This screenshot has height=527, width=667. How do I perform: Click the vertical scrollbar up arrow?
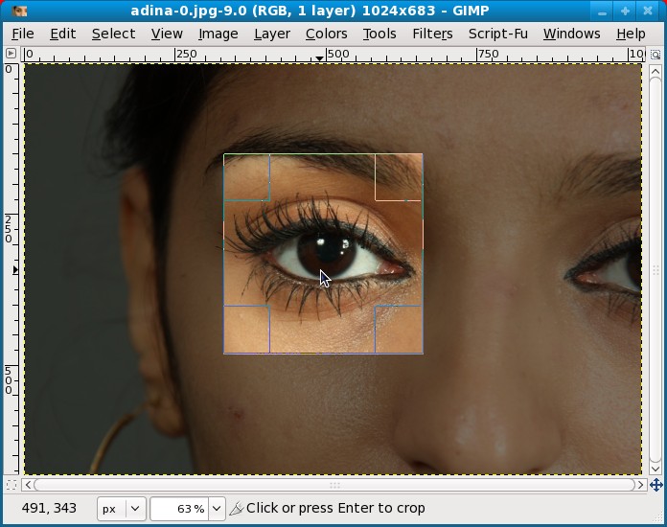pyautogui.click(x=655, y=71)
